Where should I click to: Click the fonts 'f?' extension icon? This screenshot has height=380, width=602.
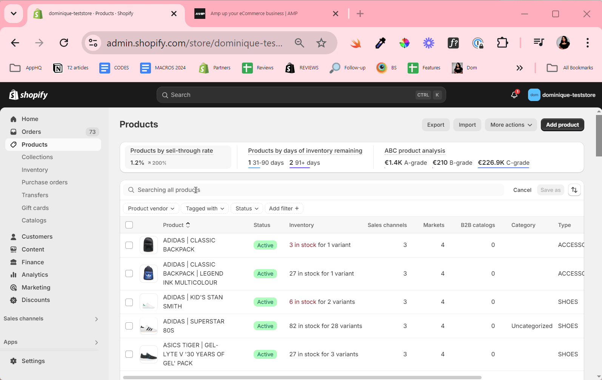pyautogui.click(x=453, y=43)
